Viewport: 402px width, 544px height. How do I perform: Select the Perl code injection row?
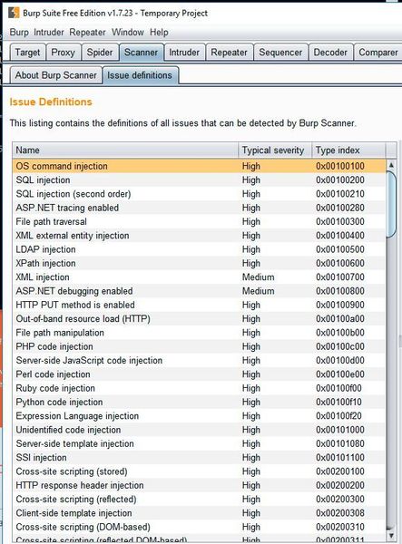click(199, 374)
